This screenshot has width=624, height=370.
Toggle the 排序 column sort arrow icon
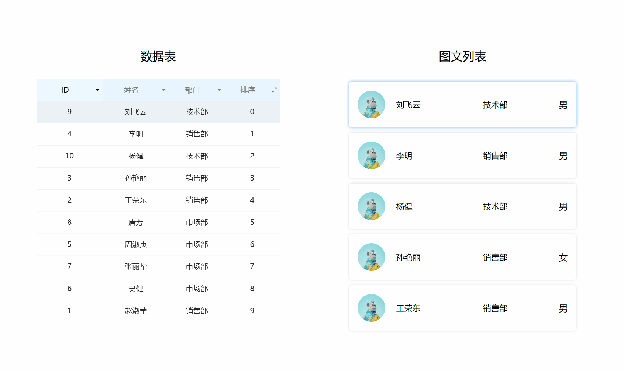coord(275,90)
